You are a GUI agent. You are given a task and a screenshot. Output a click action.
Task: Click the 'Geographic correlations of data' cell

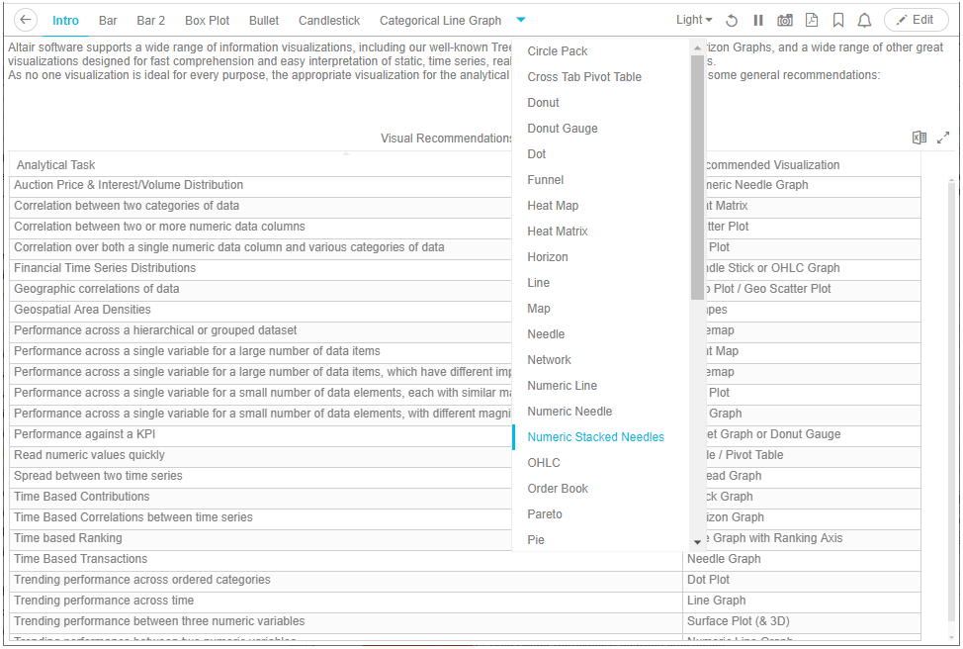[261, 289]
